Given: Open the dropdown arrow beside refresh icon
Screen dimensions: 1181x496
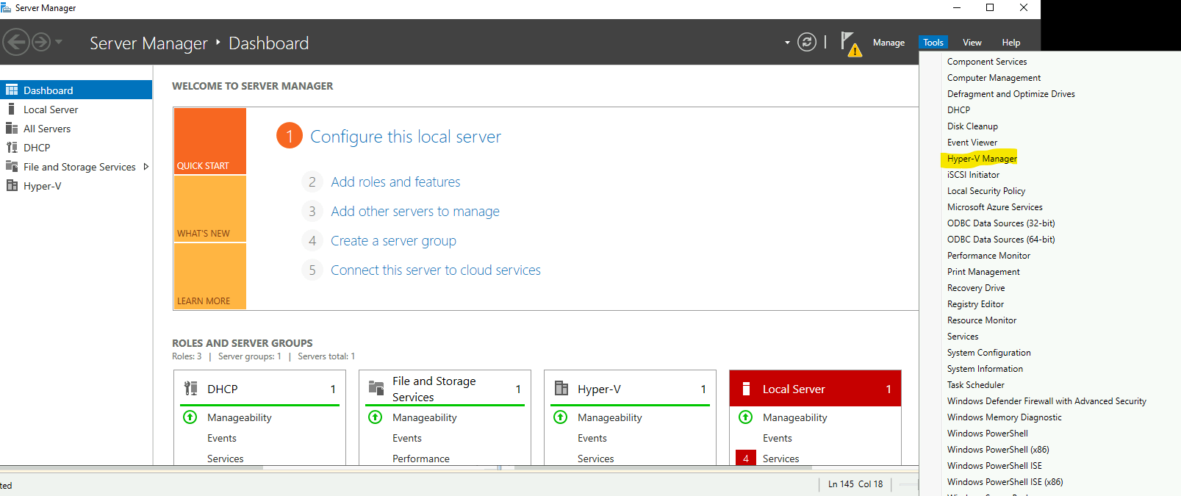Looking at the screenshot, I should coord(787,43).
